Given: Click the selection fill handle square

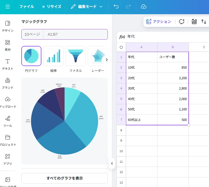Looking at the screenshot, I should pyautogui.click(x=189, y=125).
